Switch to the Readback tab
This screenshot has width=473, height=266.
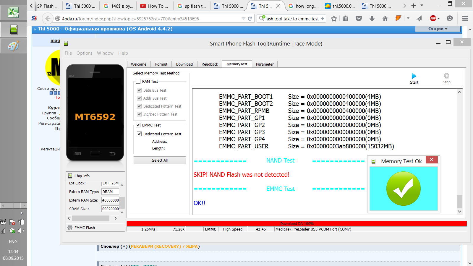pos(210,64)
